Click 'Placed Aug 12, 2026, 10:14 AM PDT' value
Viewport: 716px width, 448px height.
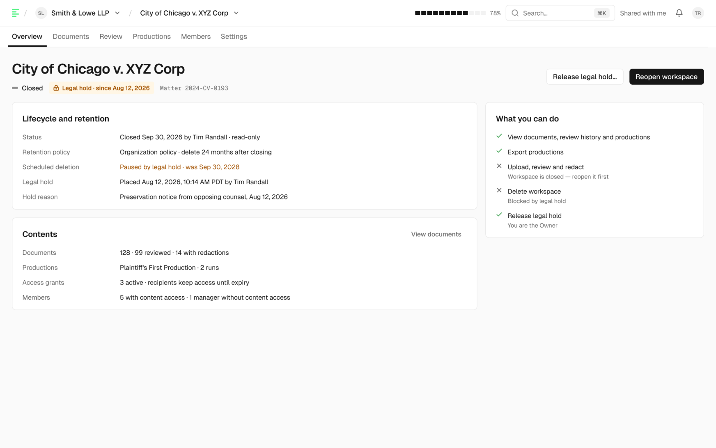click(194, 182)
